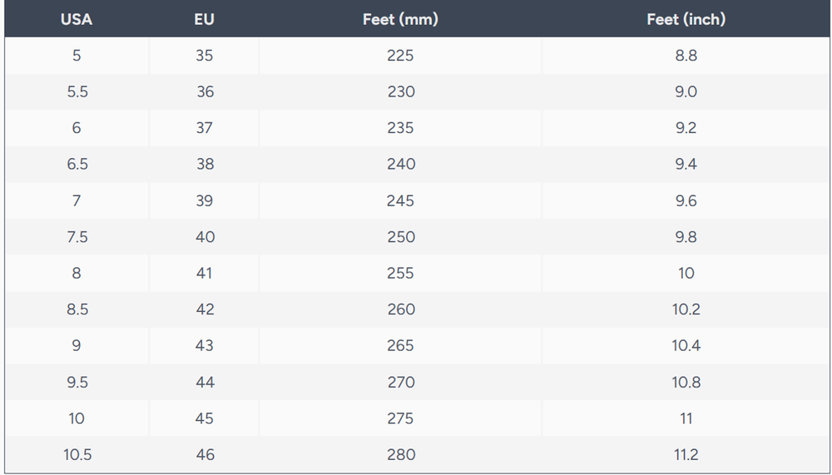Select EU size 36 cell
This screenshot has width=832, height=475.
click(205, 92)
